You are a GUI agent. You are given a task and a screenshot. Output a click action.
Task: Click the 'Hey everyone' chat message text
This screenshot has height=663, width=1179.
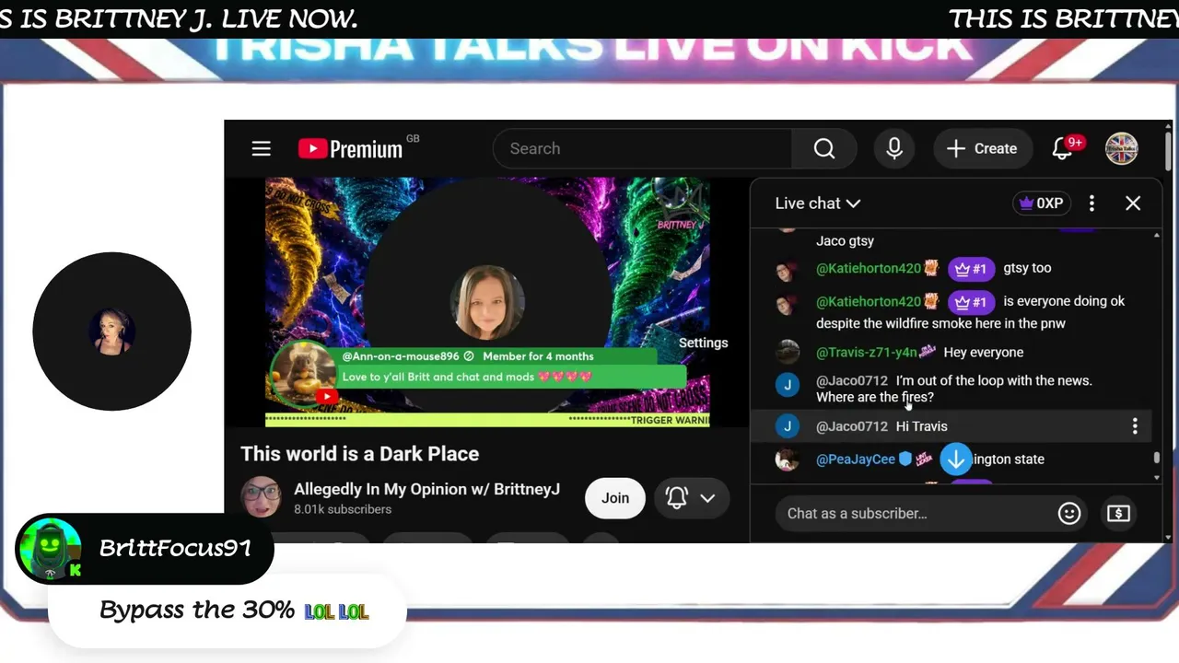(984, 352)
